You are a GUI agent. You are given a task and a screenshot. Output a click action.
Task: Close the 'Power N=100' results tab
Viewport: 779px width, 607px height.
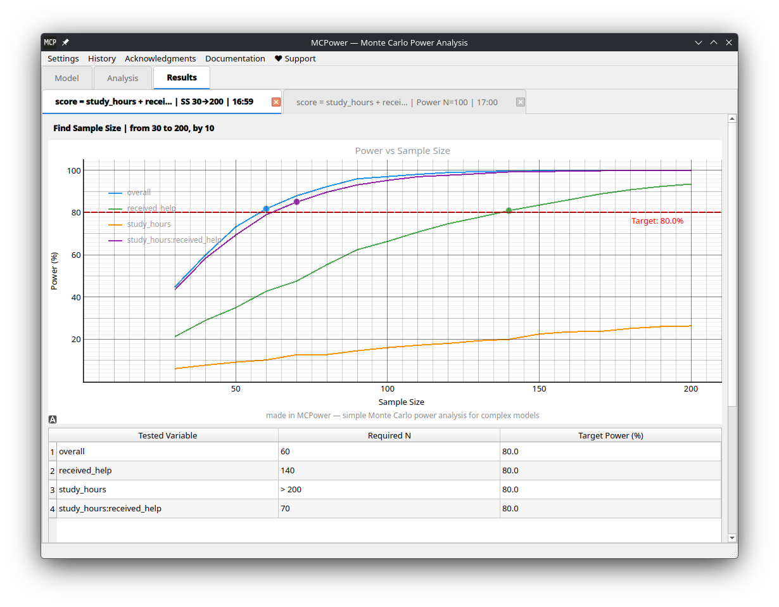click(x=520, y=101)
